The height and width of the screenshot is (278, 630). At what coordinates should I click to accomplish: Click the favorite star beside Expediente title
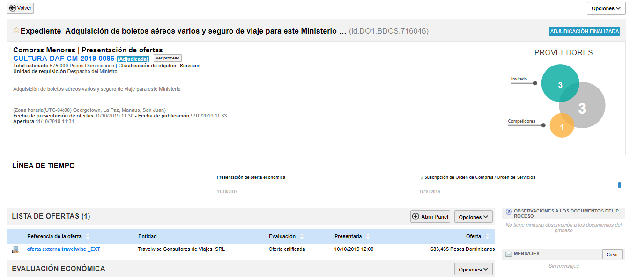click(16, 30)
